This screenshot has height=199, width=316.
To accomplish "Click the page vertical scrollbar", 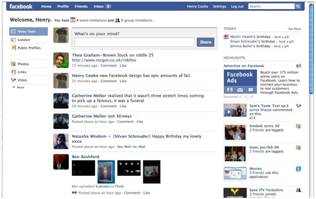I will pyautogui.click(x=311, y=49).
